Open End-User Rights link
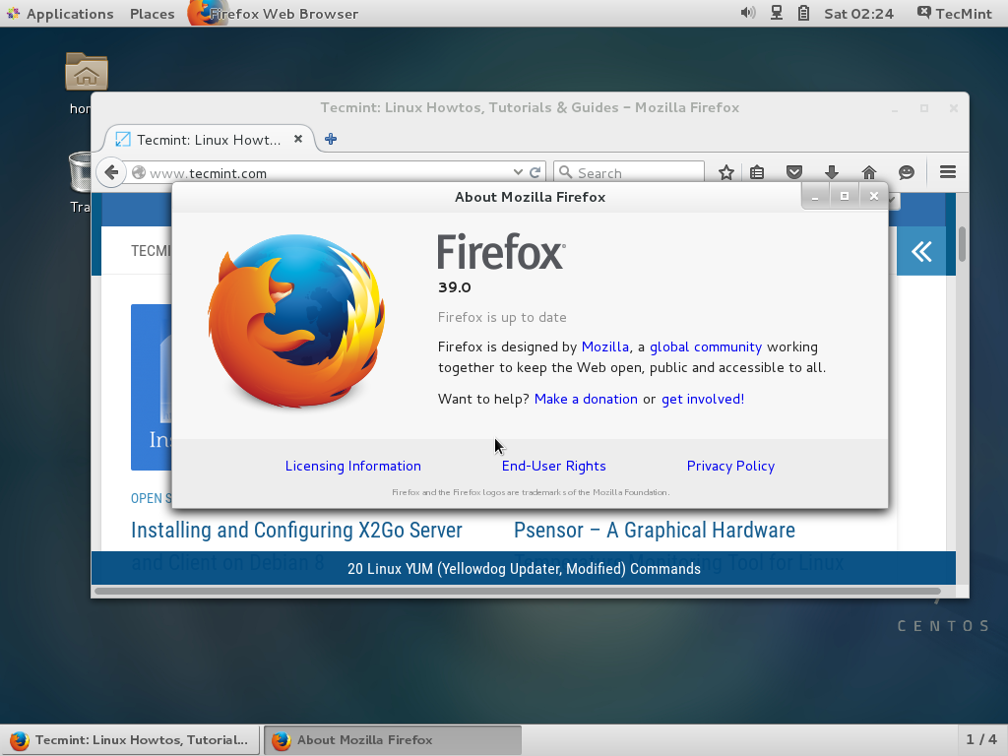The image size is (1008, 756). [553, 466]
